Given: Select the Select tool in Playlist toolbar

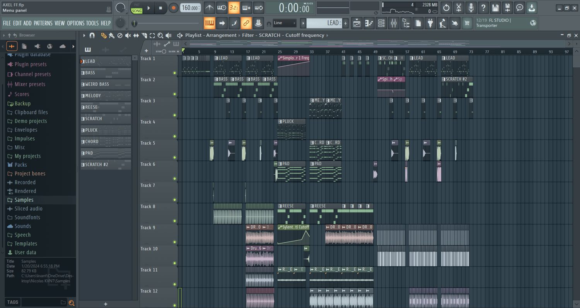Looking at the screenshot, I should [152, 36].
